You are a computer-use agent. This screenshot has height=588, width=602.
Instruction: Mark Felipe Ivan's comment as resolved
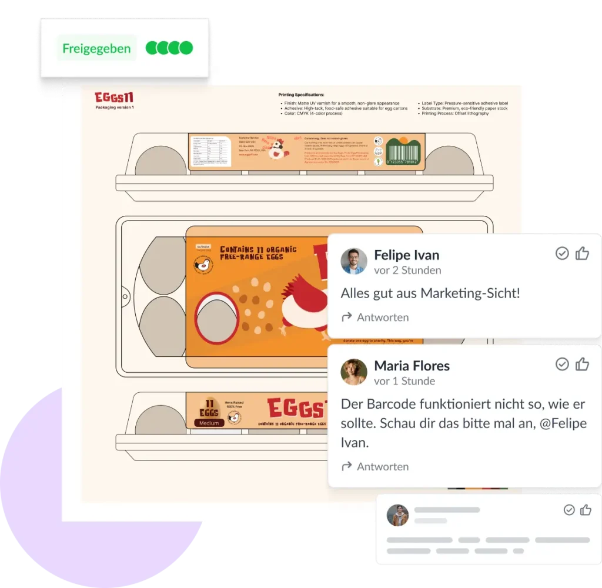click(x=562, y=253)
